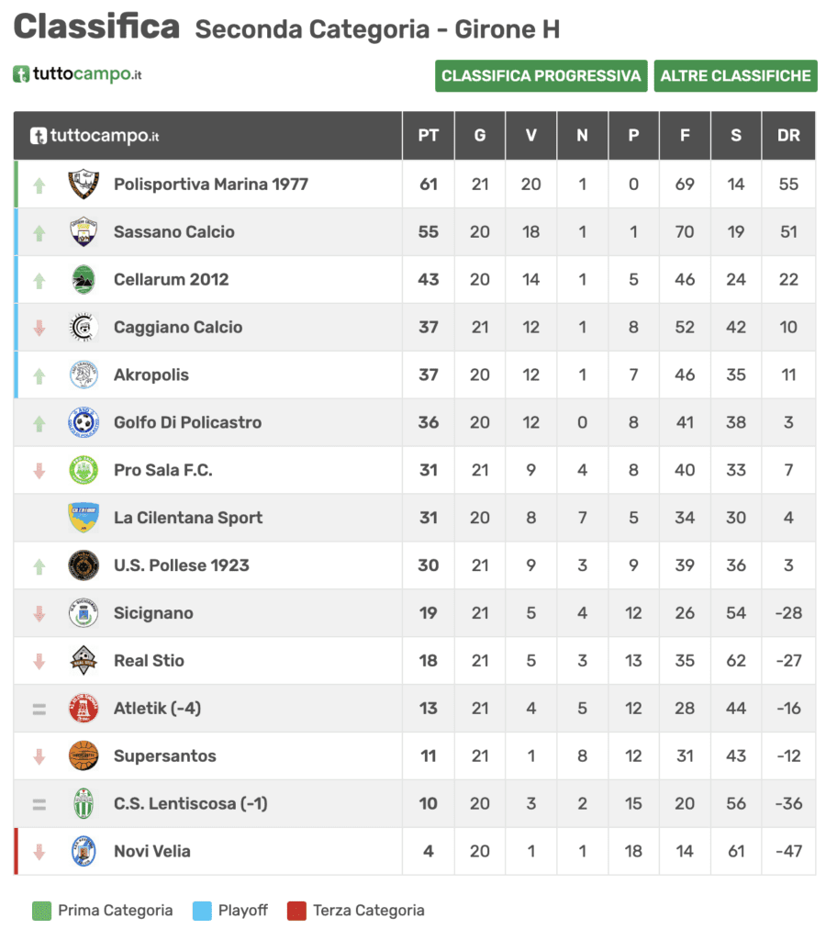Viewport: 837px width, 940px height.
Task: Open the Classifica Progressiva view
Action: click(x=541, y=76)
